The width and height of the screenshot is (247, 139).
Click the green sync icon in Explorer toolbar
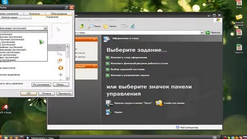point(132,26)
